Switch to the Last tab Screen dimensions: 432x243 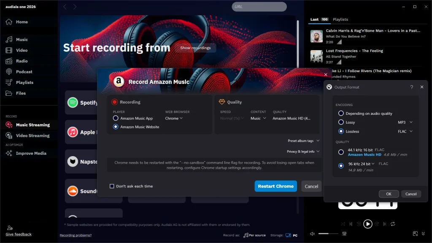(319, 19)
